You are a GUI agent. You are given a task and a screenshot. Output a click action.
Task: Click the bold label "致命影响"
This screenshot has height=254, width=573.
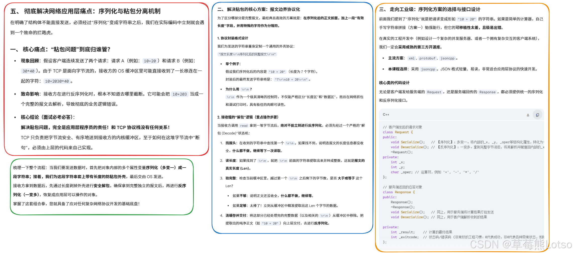(30, 94)
